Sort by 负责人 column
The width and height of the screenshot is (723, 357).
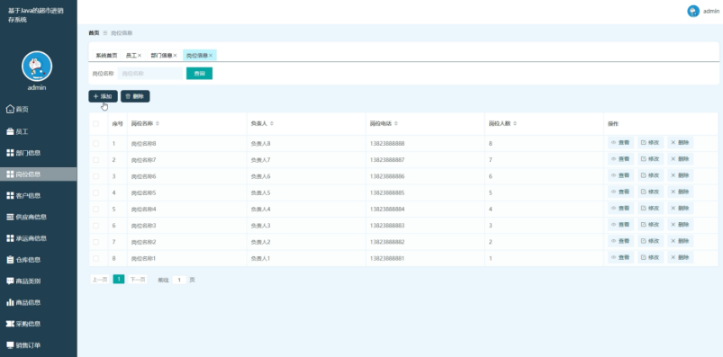click(x=272, y=124)
